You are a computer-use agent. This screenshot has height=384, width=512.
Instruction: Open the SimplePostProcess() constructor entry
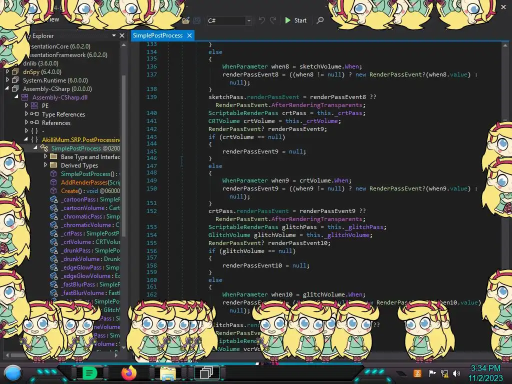point(90,174)
